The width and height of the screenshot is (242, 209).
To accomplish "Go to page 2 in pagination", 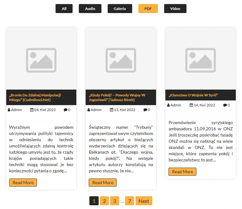I will coord(105,201).
